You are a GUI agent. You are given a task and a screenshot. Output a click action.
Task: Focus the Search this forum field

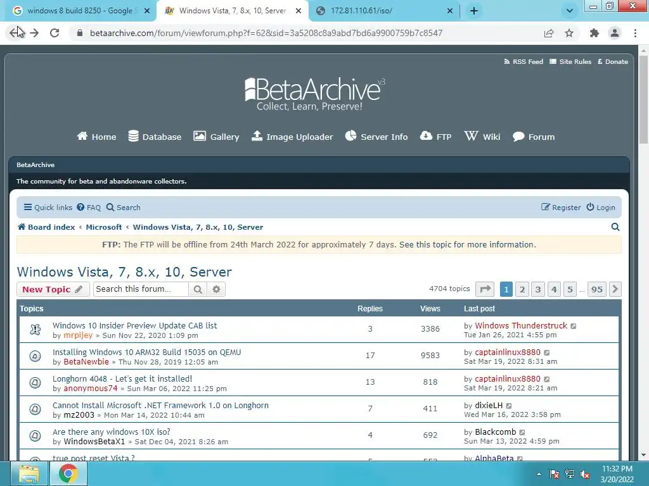pyautogui.click(x=141, y=289)
